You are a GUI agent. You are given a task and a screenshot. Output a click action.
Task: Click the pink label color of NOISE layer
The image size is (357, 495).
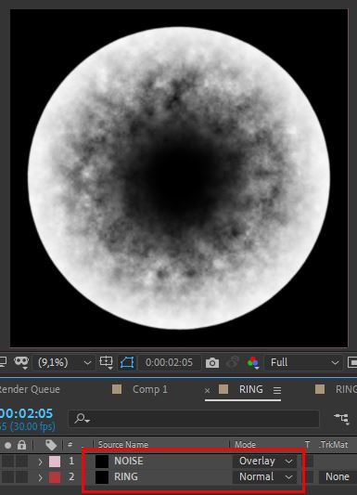[55, 462]
